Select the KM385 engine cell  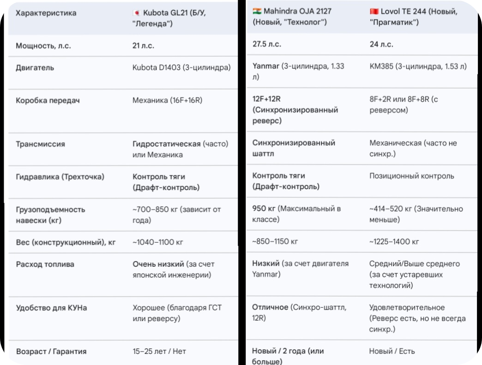[x=418, y=66]
